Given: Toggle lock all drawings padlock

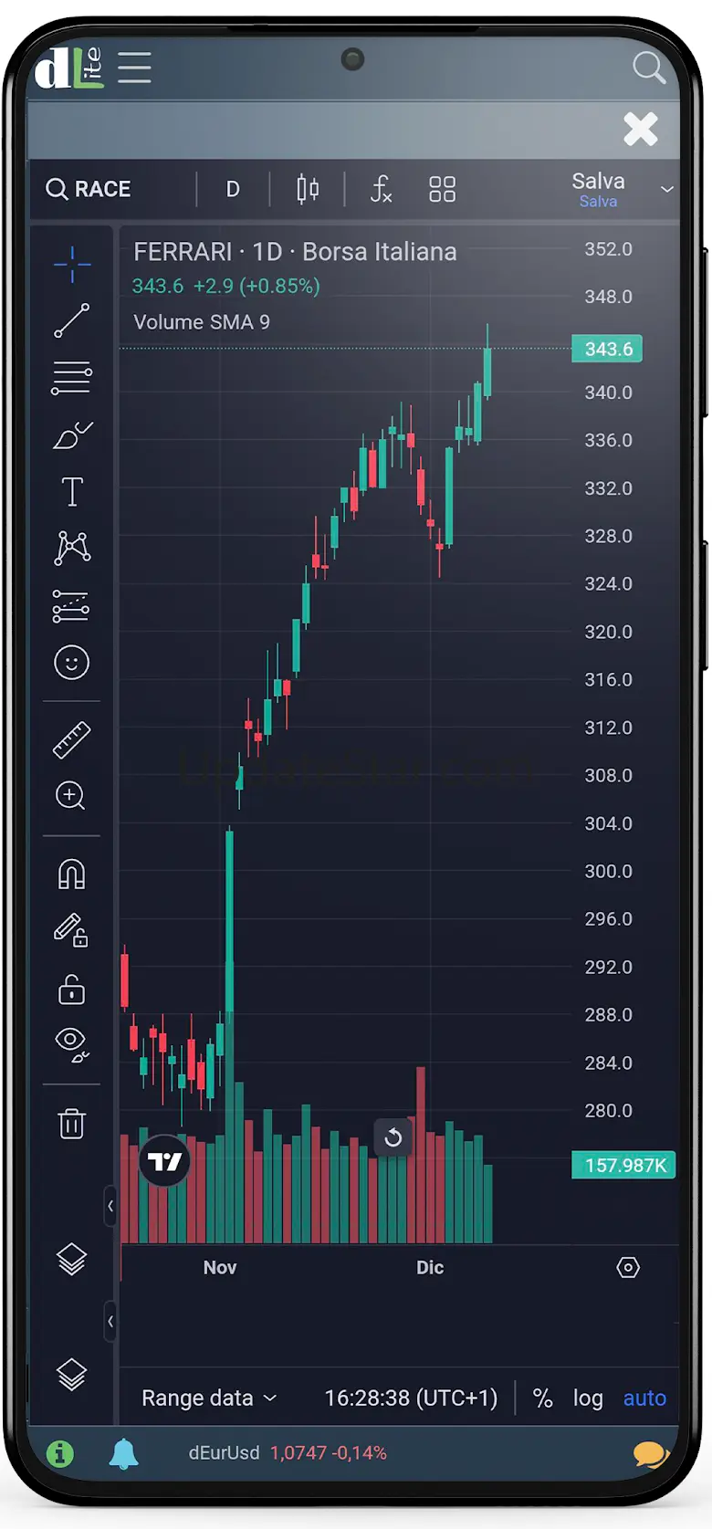Looking at the screenshot, I should click(x=71, y=990).
